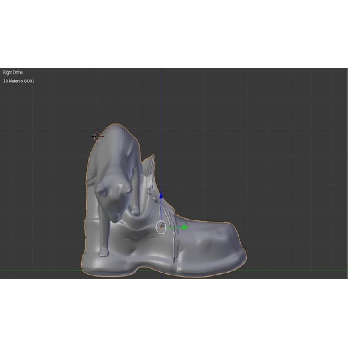Screen dimensions: 348x348
Task: Click the 3D cursor crosshair
Action: coord(97,137)
